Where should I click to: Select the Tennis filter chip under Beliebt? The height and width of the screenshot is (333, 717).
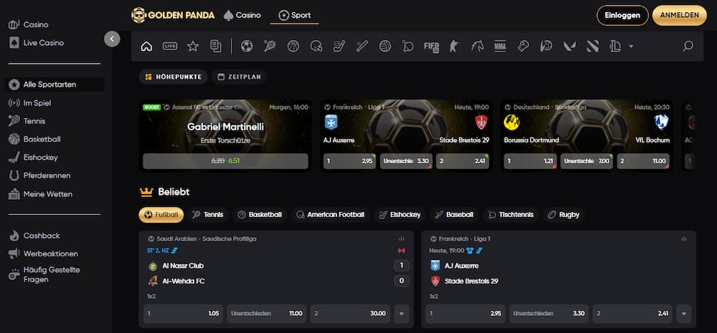coord(208,215)
